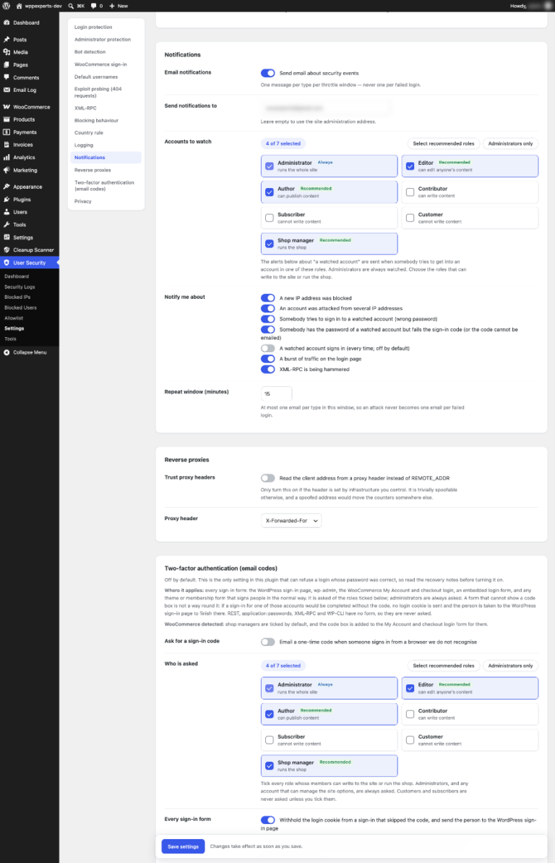
Task: Click the Marketing megaphone icon
Action: [7, 170]
